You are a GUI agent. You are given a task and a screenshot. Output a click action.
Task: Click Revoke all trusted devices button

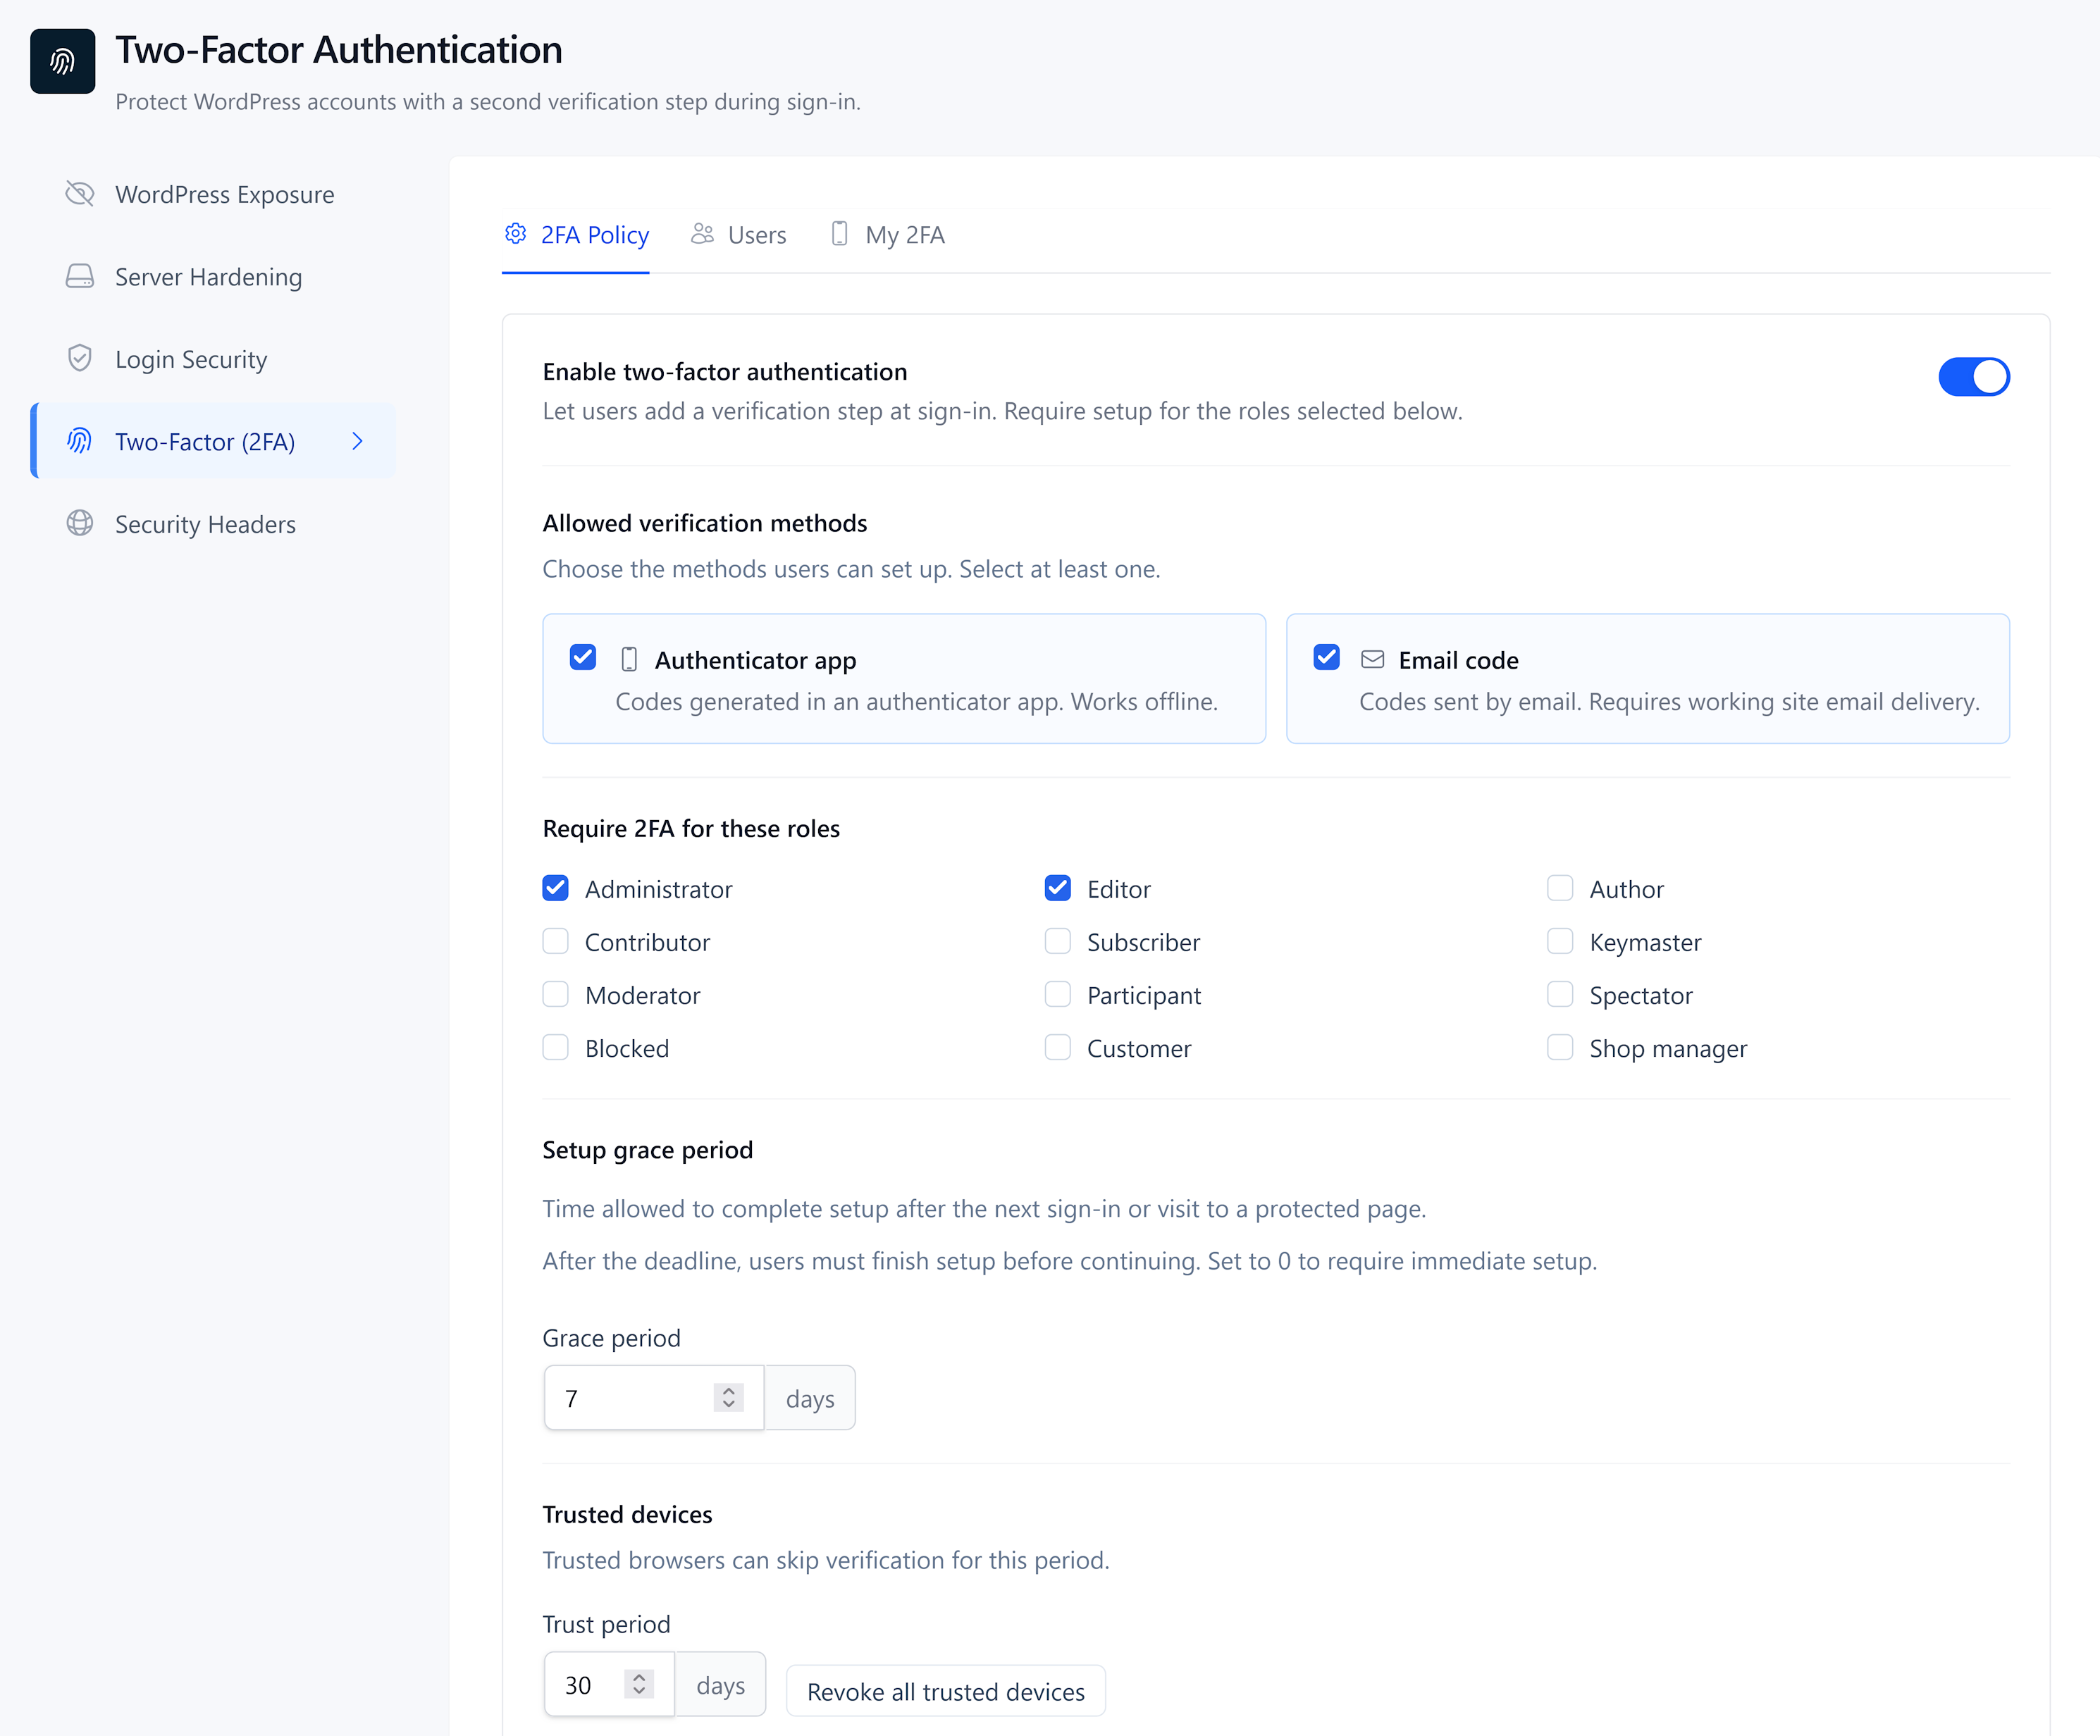(x=945, y=1691)
